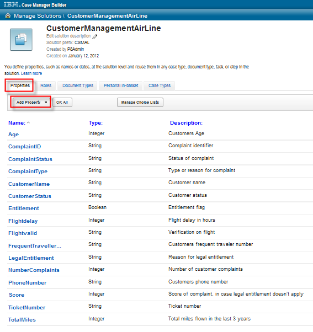Click the Learn more link

pos(31,73)
